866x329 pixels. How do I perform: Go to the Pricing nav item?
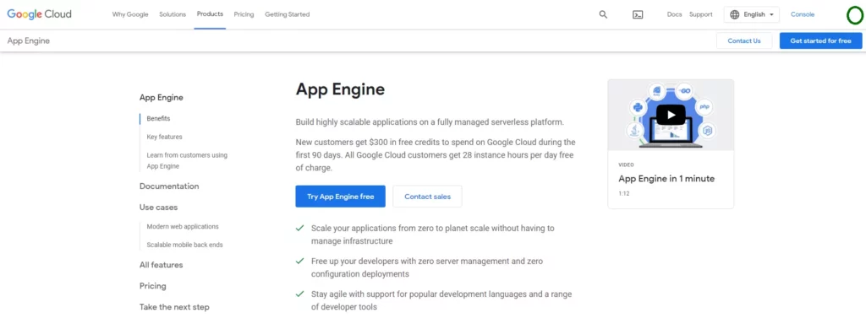(x=244, y=15)
